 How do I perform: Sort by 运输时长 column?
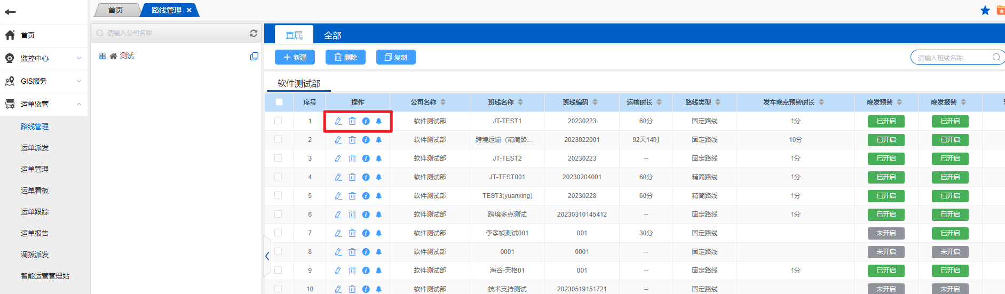(x=659, y=102)
